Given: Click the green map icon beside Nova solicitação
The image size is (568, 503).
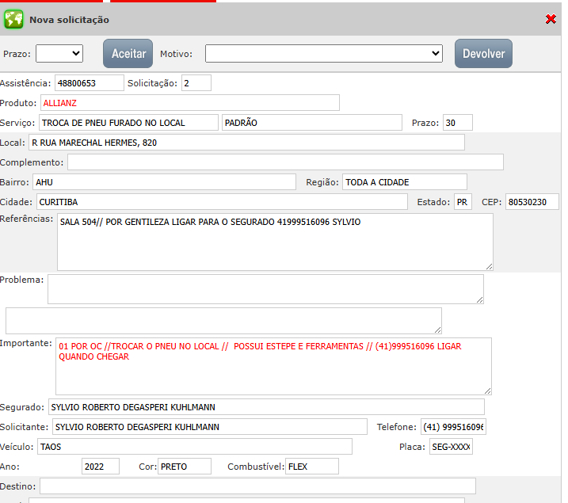Looking at the screenshot, I should (x=13, y=19).
